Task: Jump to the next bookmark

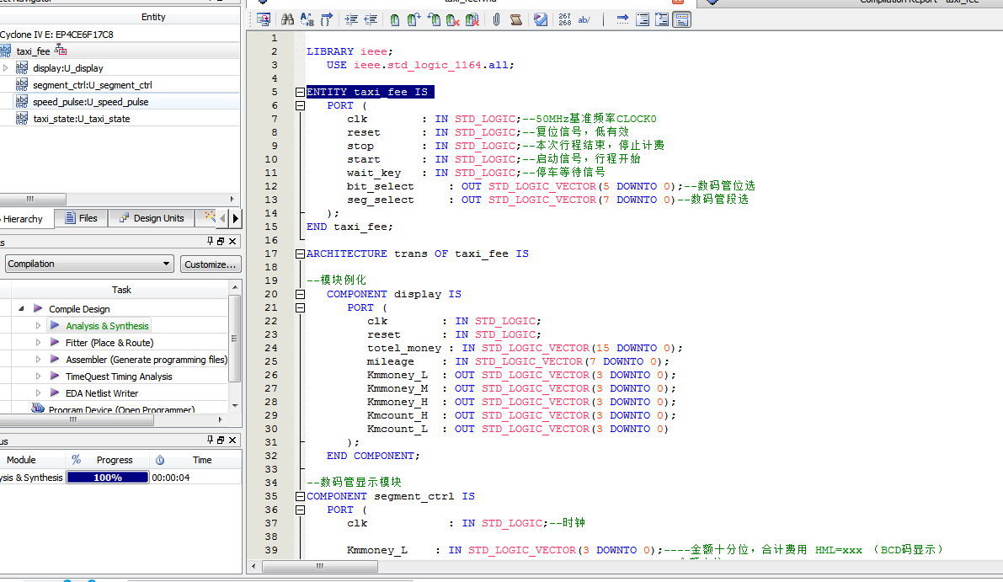Action: pyautogui.click(x=413, y=20)
